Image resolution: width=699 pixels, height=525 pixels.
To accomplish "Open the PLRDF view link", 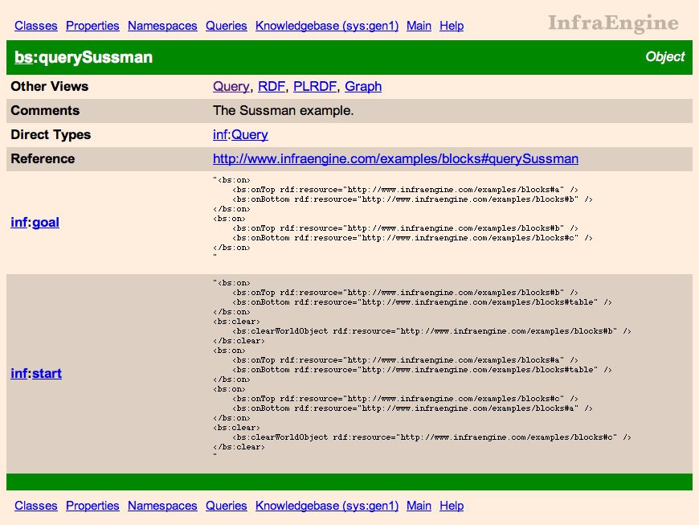I will pos(315,87).
